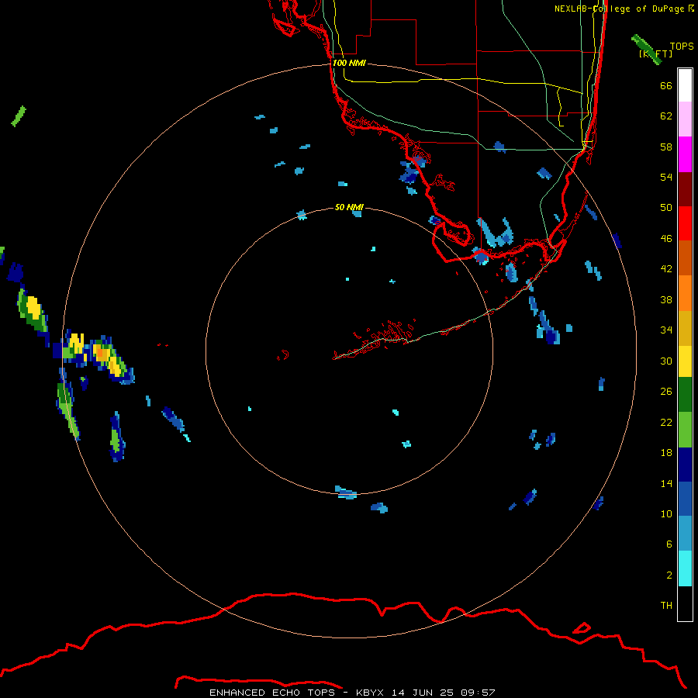Select the light pink legend color band
This screenshot has width=698, height=698.
[x=685, y=119]
